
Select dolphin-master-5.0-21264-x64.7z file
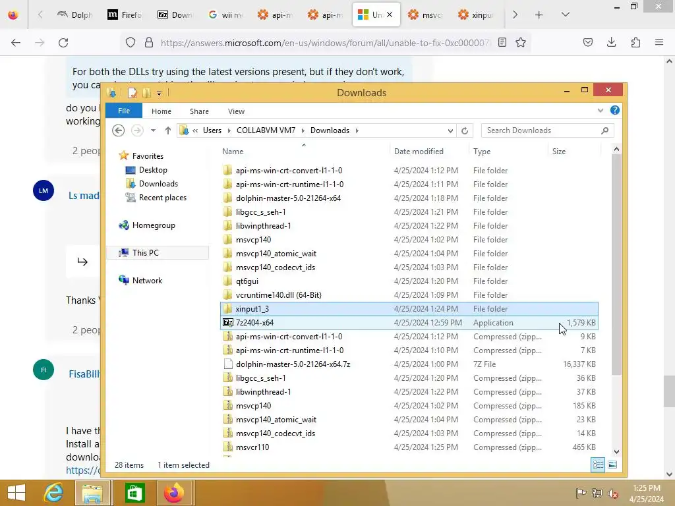tap(409, 364)
